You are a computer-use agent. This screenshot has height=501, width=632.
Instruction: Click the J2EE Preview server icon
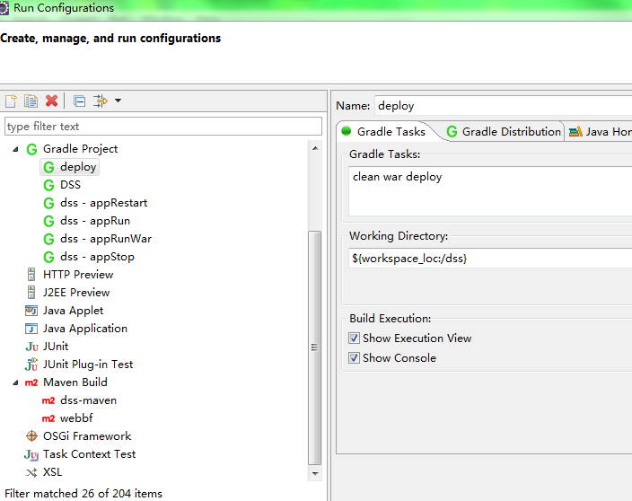[31, 293]
